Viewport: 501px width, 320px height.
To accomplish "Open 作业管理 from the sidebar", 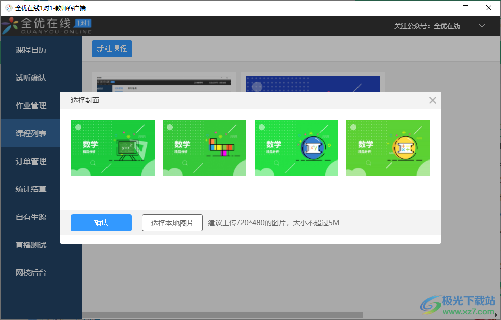I will [x=31, y=106].
